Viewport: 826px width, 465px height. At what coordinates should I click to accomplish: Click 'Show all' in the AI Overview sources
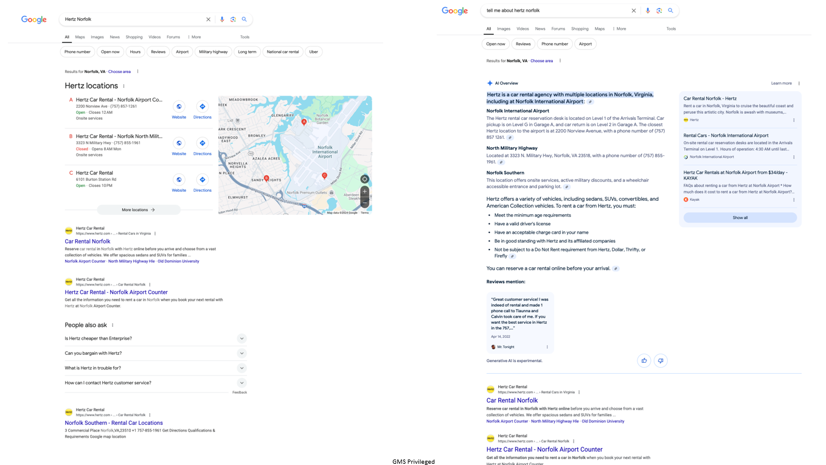click(x=740, y=217)
